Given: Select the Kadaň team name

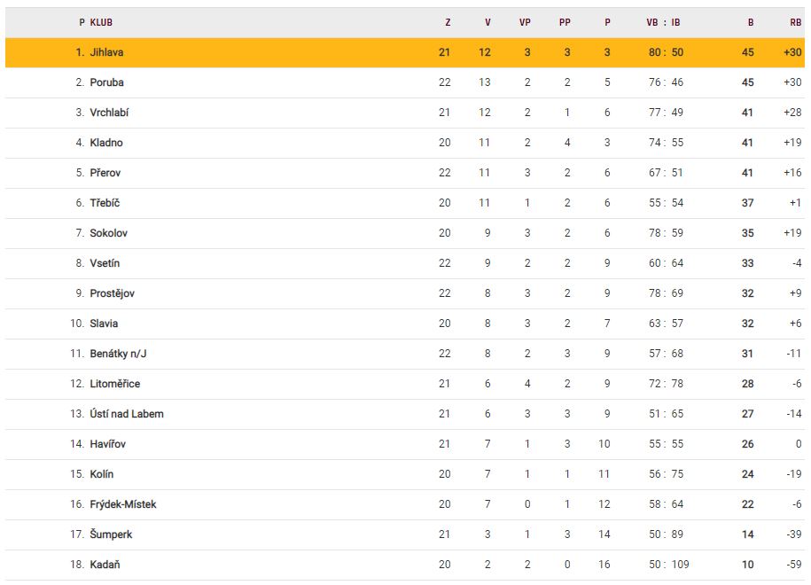Looking at the screenshot, I should point(105,565).
